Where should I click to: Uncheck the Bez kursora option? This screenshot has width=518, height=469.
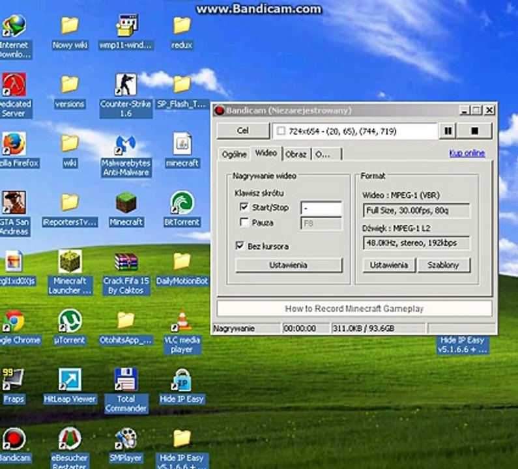240,246
